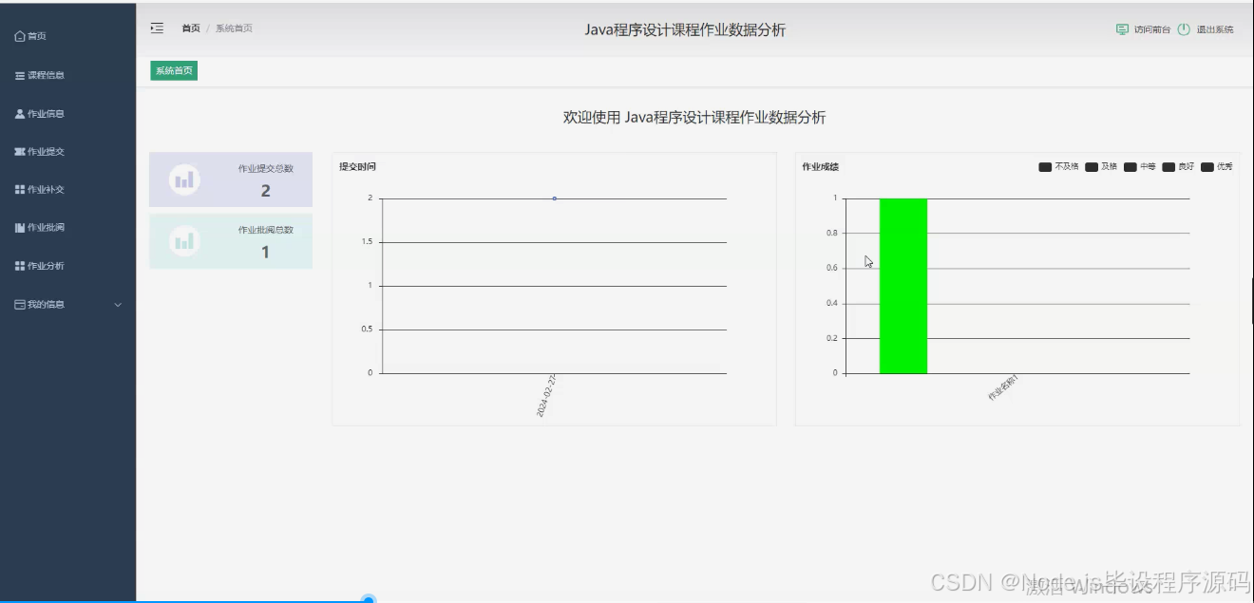Select the 作业批阅 chart icon

[22, 227]
